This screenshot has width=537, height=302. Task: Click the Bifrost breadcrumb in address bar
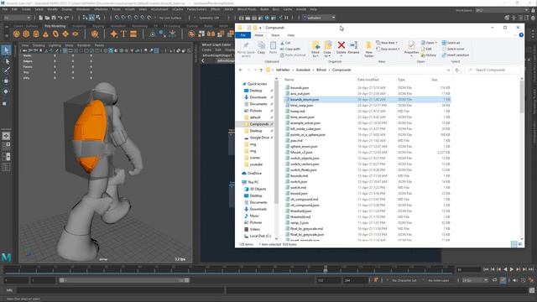pos(321,70)
